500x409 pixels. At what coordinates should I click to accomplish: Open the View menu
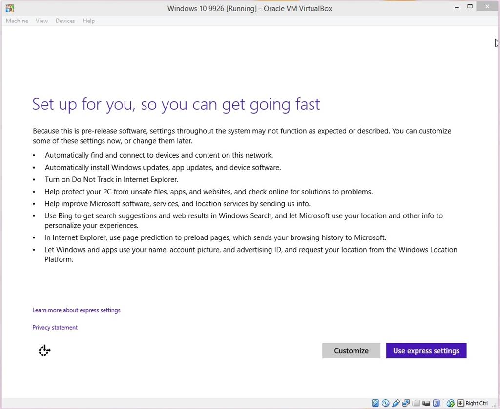[42, 21]
